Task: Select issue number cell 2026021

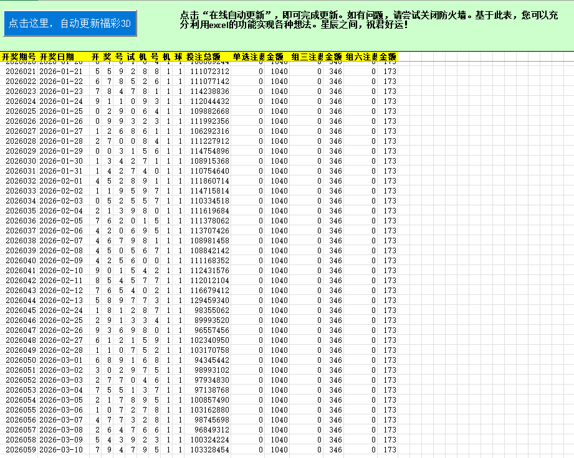Action: [21, 72]
